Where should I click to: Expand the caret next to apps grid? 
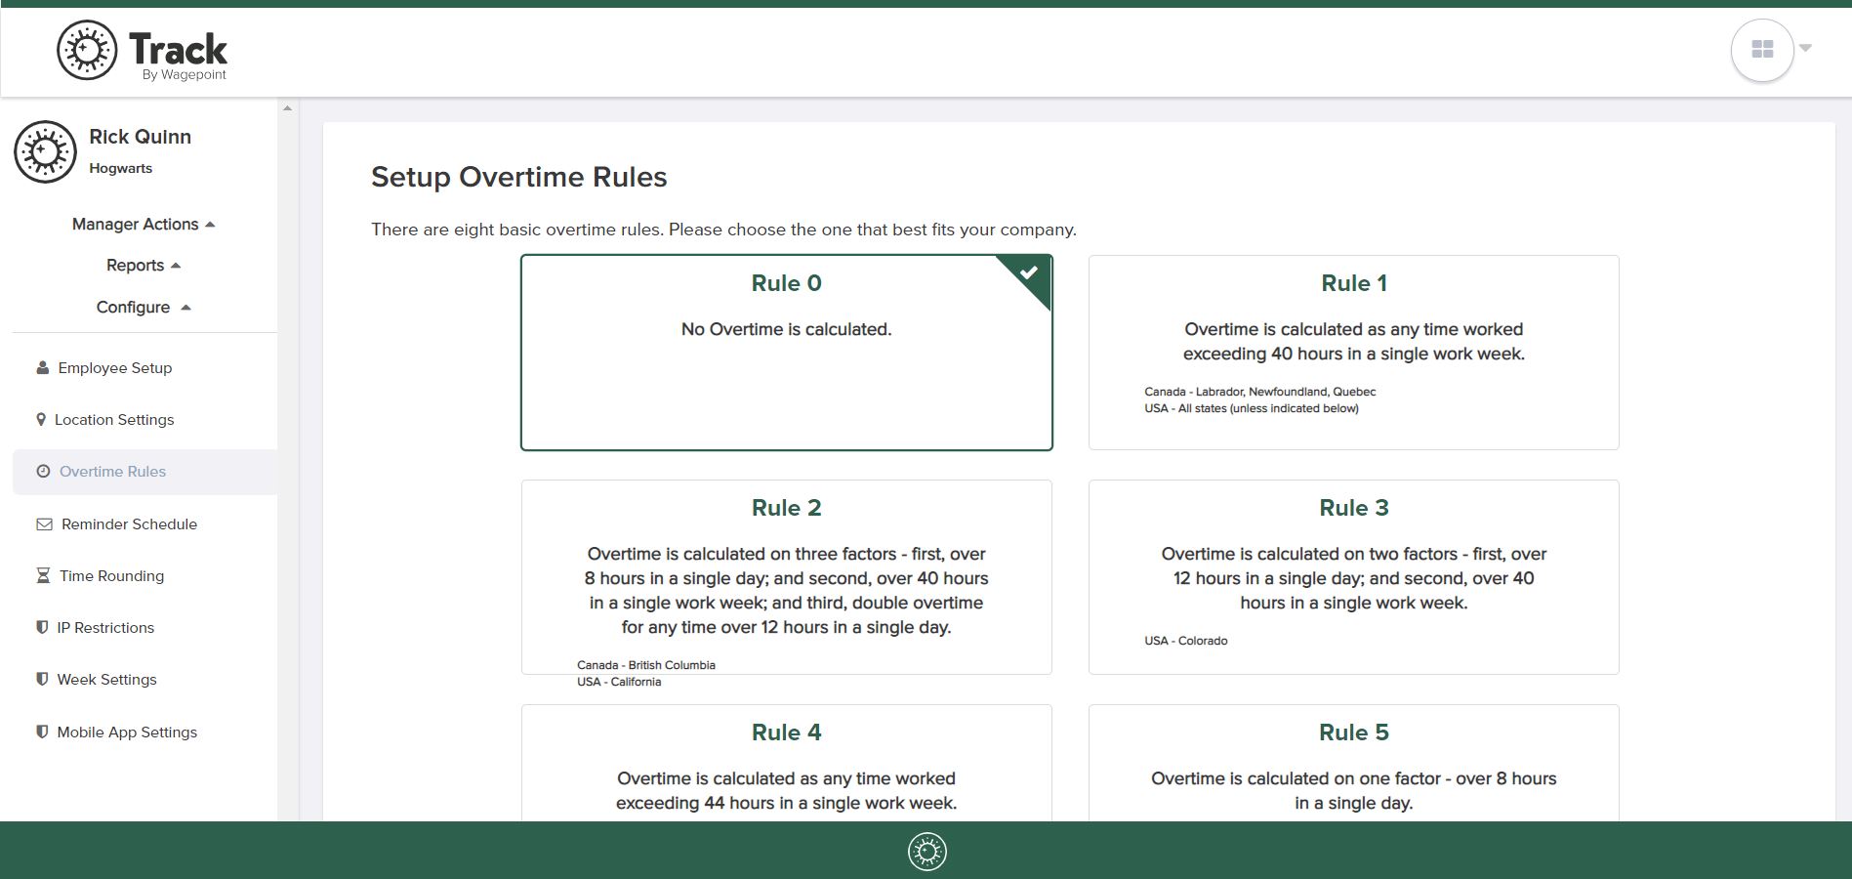click(x=1805, y=48)
